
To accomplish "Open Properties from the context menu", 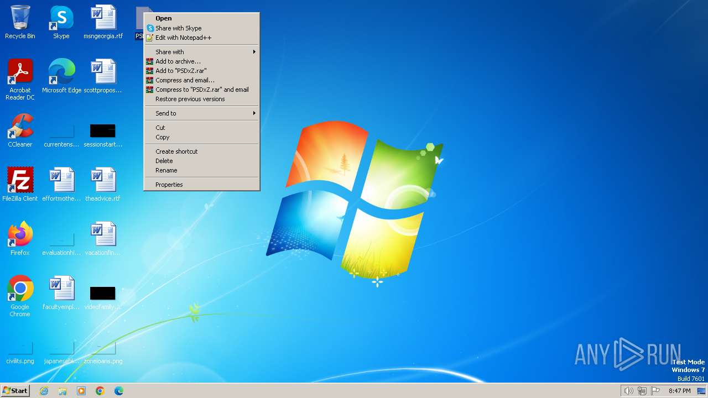I will pos(202,185).
